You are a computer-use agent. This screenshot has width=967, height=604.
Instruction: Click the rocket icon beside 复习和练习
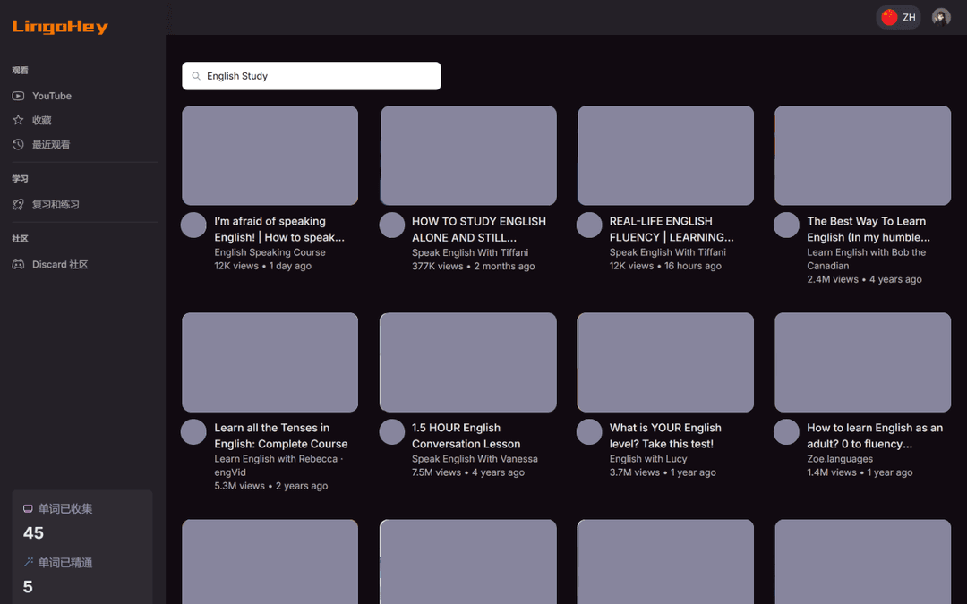click(x=18, y=204)
